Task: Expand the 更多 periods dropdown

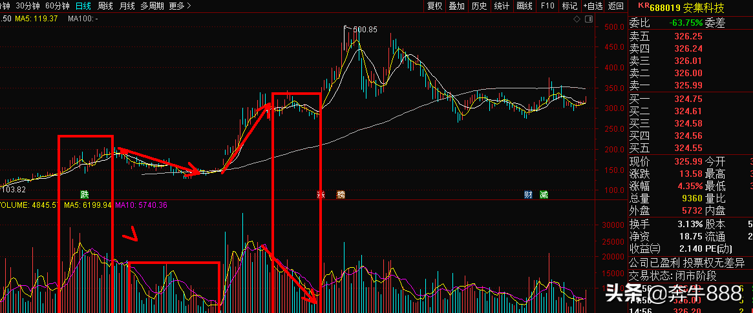Action: (x=180, y=6)
